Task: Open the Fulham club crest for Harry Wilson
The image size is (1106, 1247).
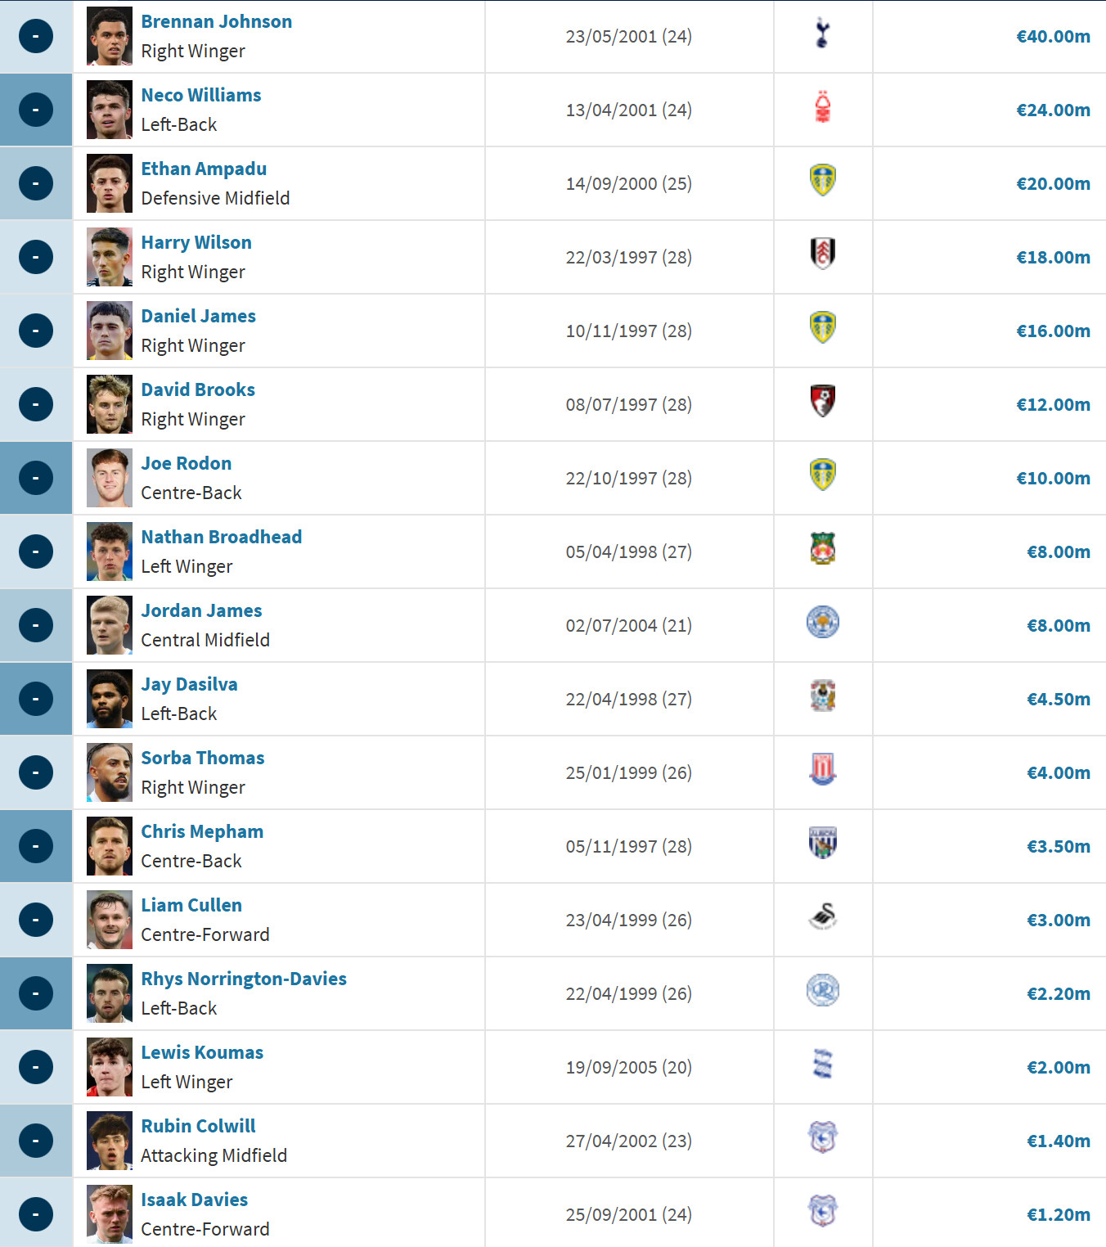Action: [822, 254]
